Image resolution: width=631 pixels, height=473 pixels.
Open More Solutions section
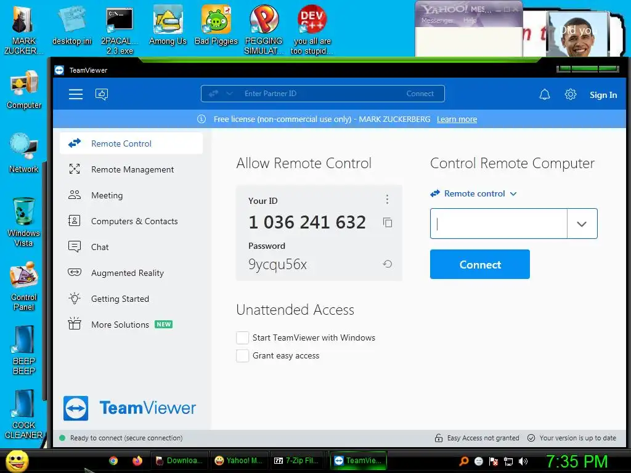131,325
